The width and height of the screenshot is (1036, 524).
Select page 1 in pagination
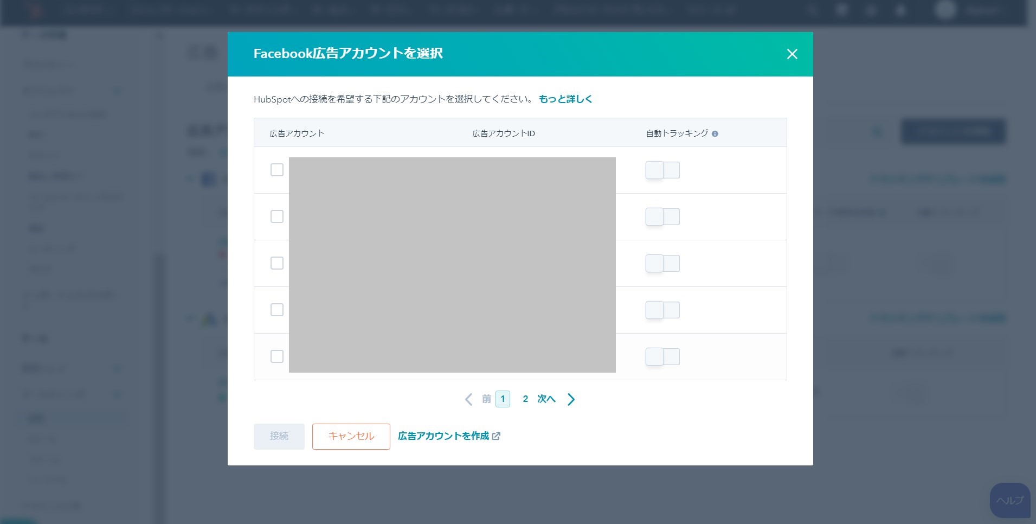point(503,399)
